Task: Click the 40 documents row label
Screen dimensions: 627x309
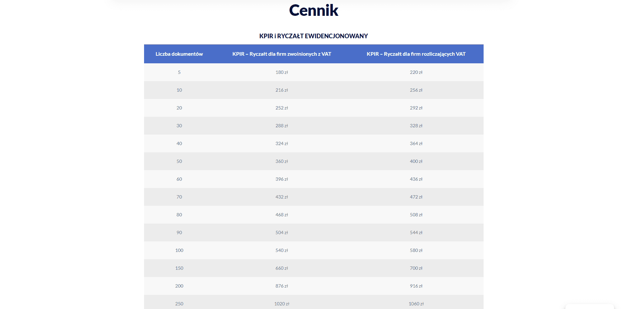Action: coord(179,143)
